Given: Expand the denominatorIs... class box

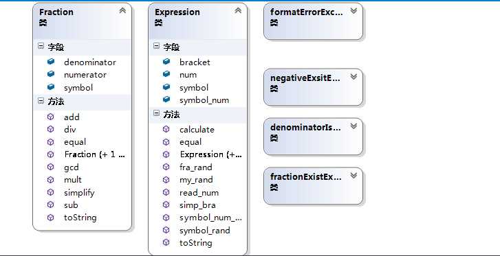Looking at the screenshot, I should (354, 126).
